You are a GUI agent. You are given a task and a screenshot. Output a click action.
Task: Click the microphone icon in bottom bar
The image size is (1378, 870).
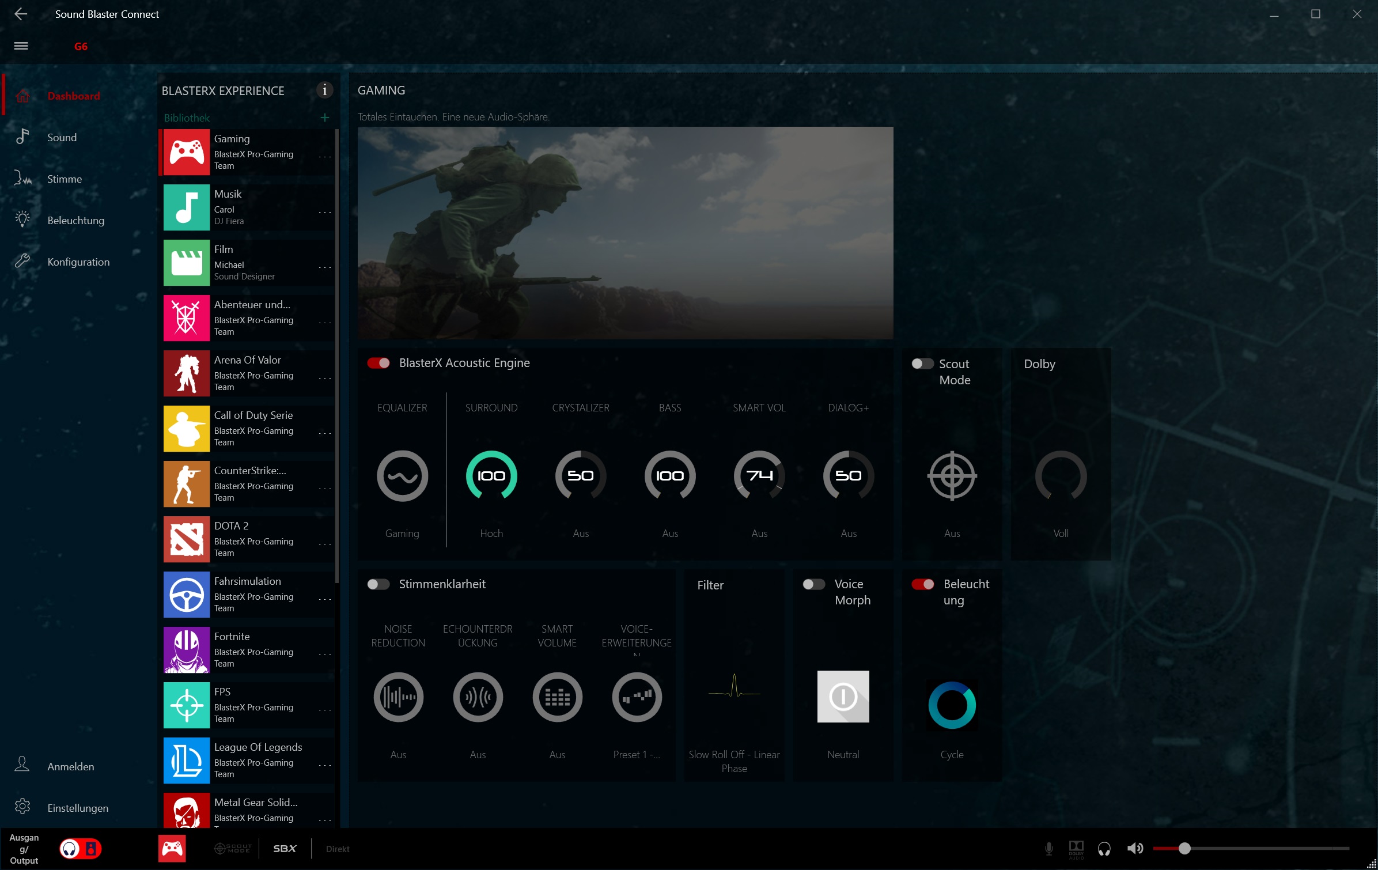coord(1049,849)
